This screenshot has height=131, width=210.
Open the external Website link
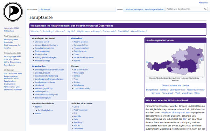tap(35, 31)
